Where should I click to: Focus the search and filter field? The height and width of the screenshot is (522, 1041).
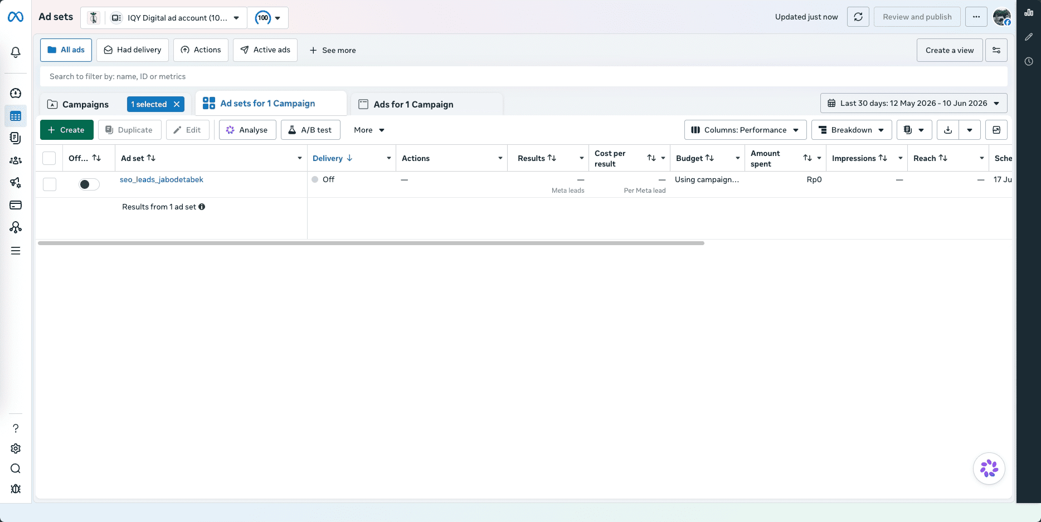(523, 76)
